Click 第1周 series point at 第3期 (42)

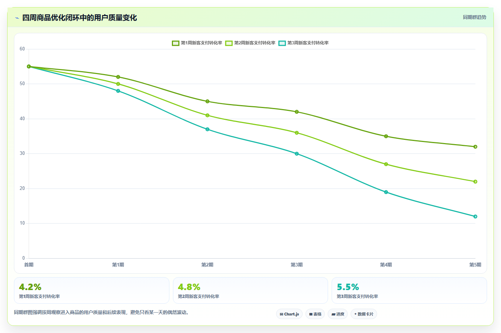pyautogui.click(x=297, y=112)
